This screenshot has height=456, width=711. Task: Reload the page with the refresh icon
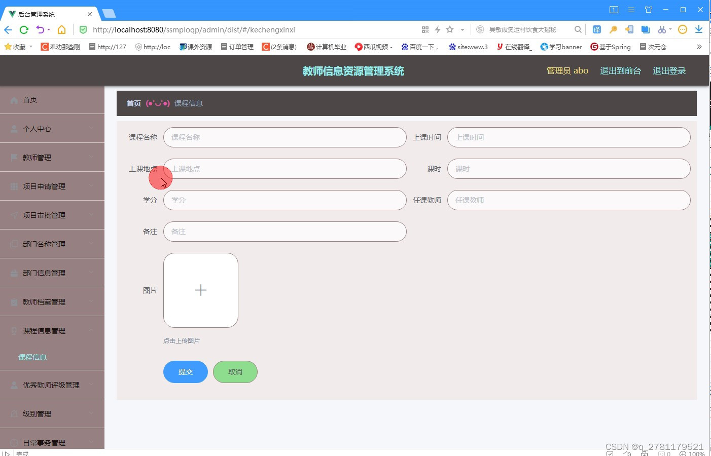24,29
